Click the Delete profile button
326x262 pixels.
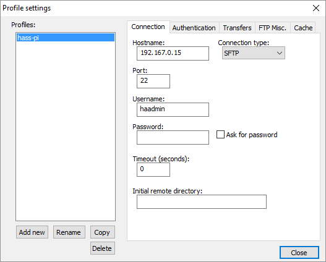pos(103,248)
